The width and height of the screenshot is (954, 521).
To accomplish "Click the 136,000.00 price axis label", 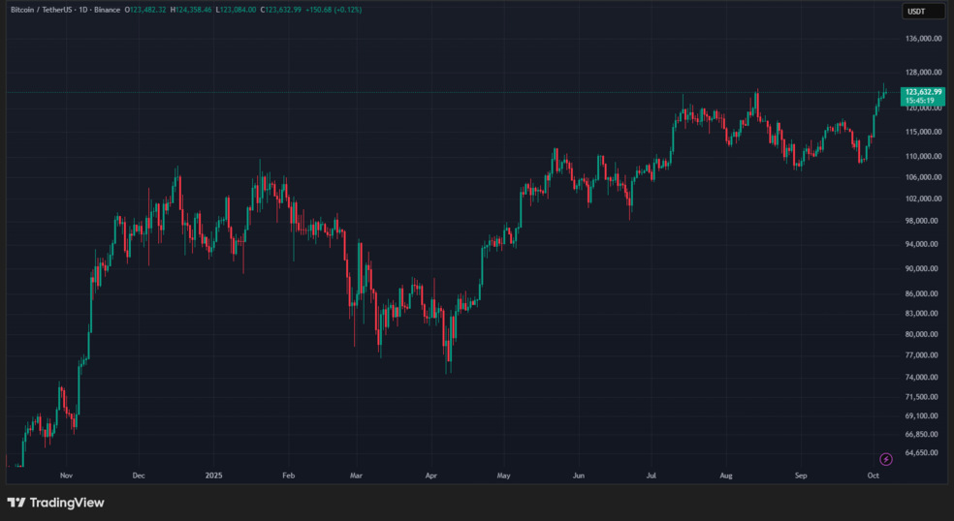I will (x=923, y=39).
